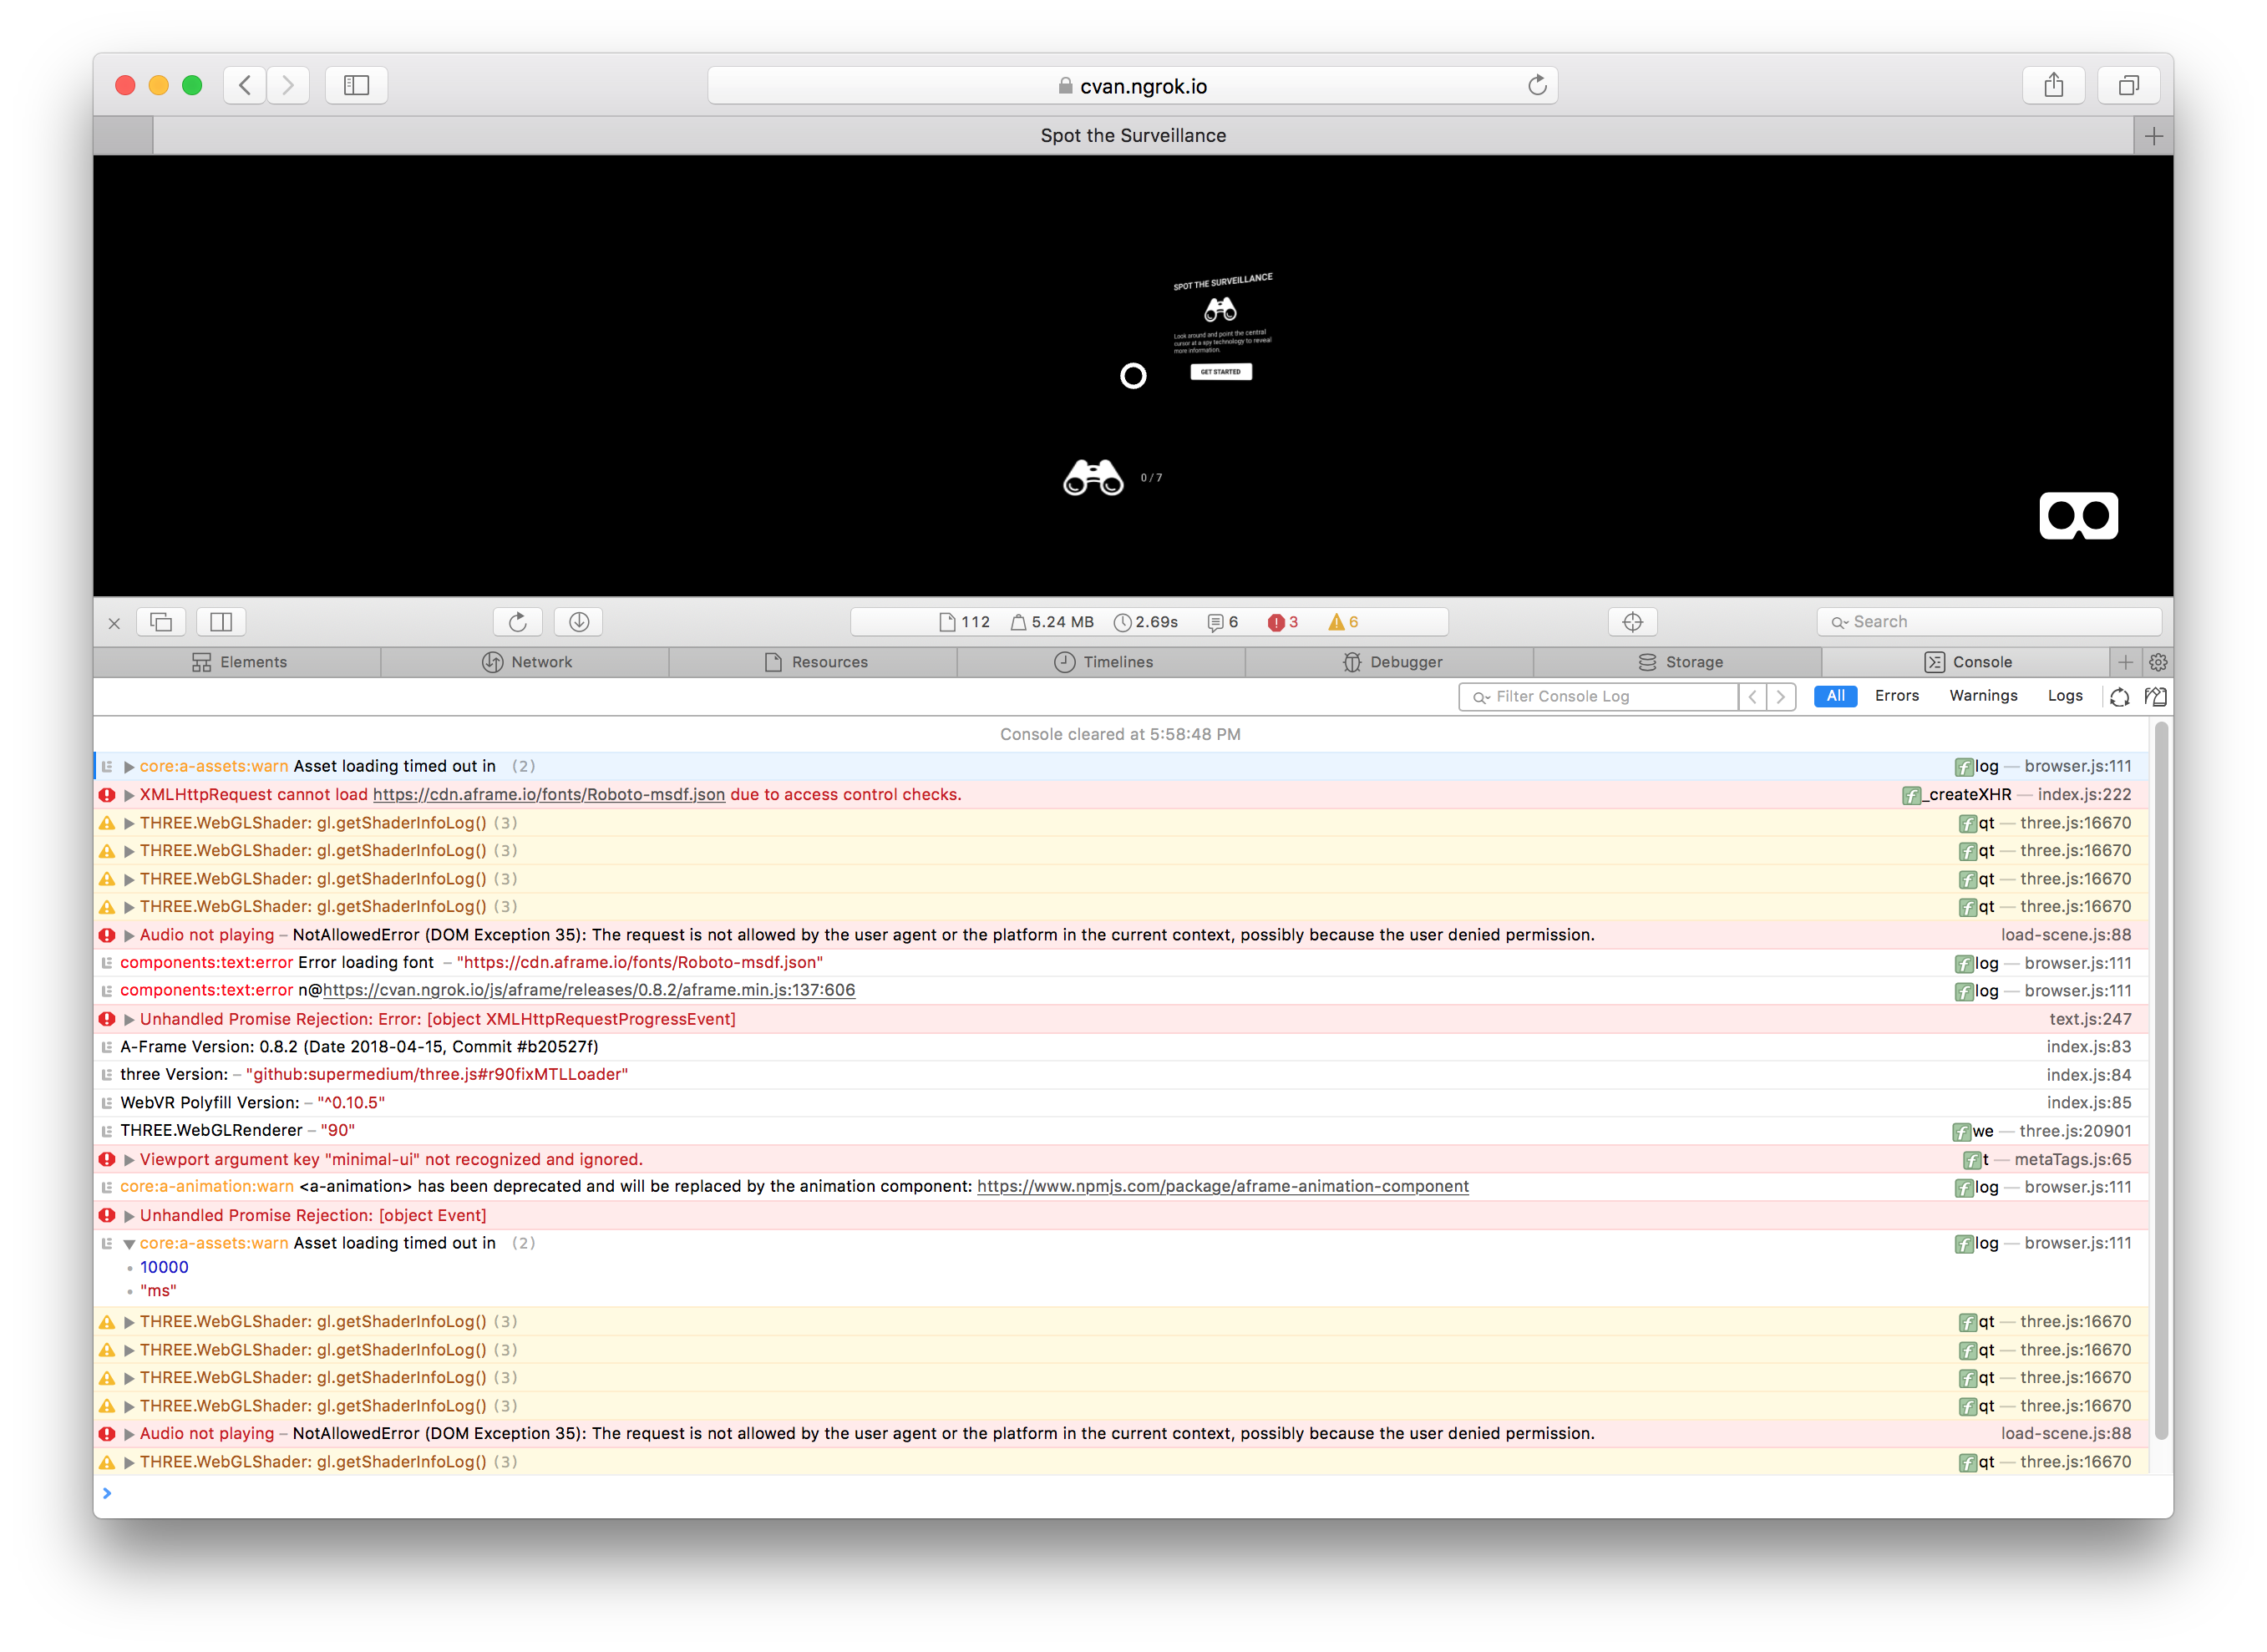Click the element selection crosshair icon

coord(1632,622)
